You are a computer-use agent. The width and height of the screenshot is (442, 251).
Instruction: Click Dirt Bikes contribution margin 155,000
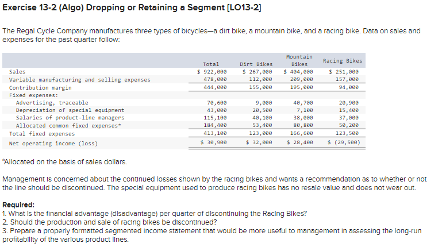point(260,87)
